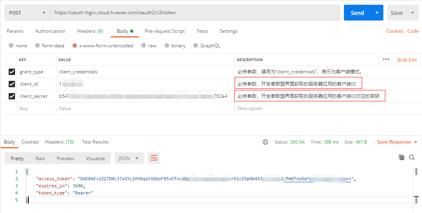Open the Code link
The width and height of the screenshot is (422, 213).
[413, 31]
